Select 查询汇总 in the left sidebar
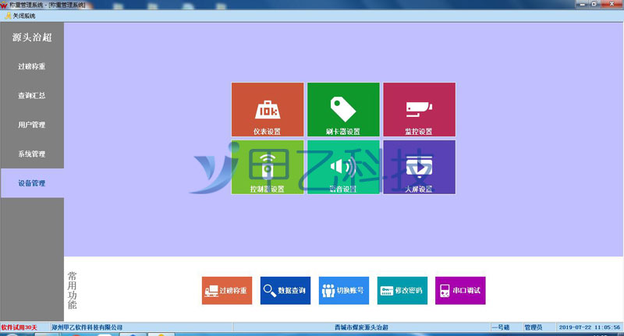The width and height of the screenshot is (624, 336). (x=32, y=95)
